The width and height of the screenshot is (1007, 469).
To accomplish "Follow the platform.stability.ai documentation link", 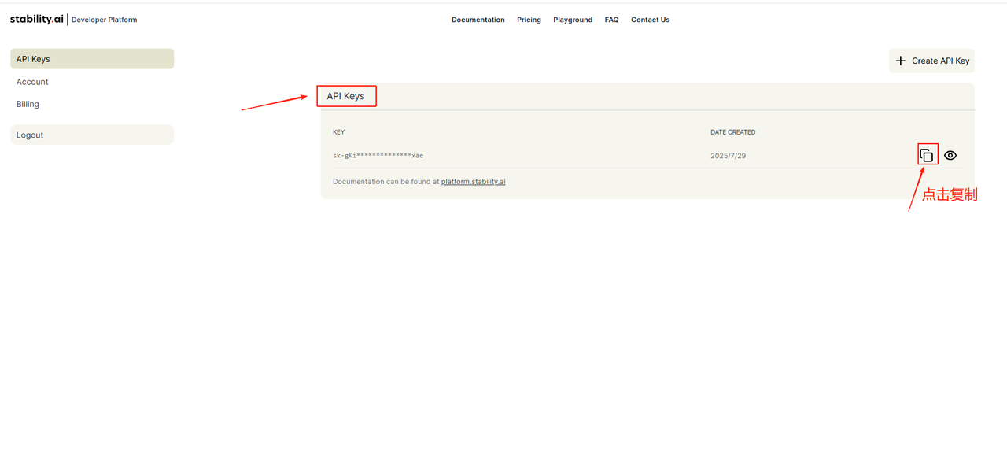I will (x=473, y=182).
